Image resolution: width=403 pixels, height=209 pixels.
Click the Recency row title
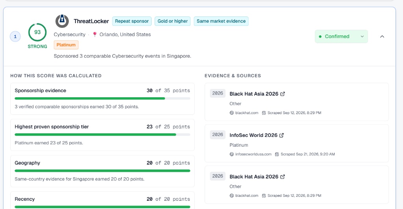click(25, 199)
